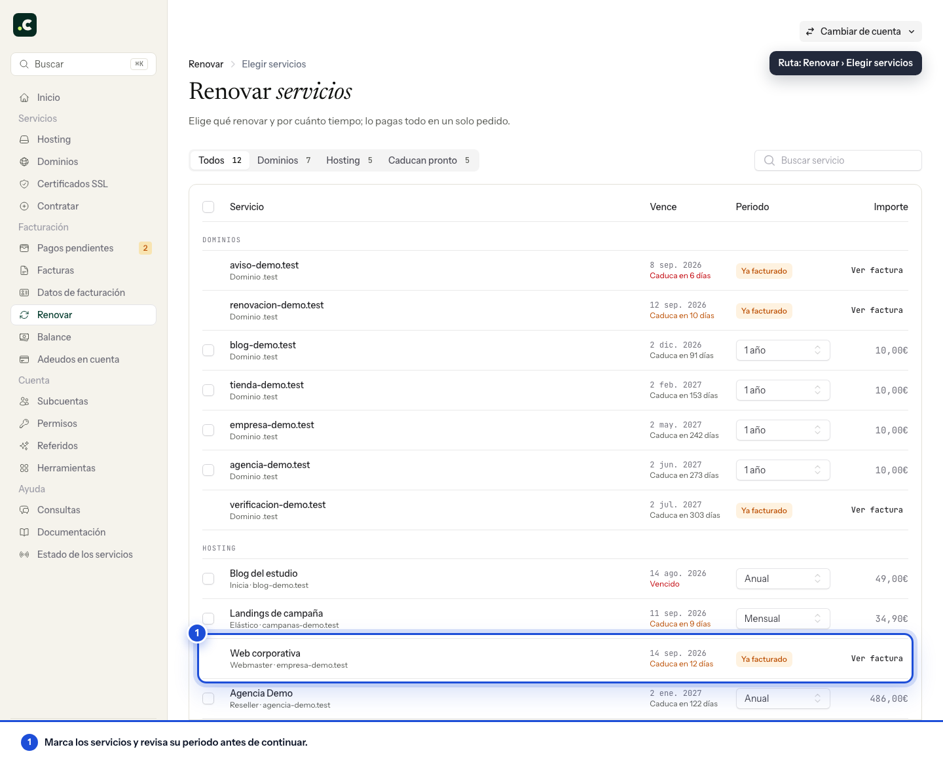The height and width of the screenshot is (762, 943).
Task: Open the Mensual dropdown for Landings de campaña
Action: pyautogui.click(x=783, y=619)
